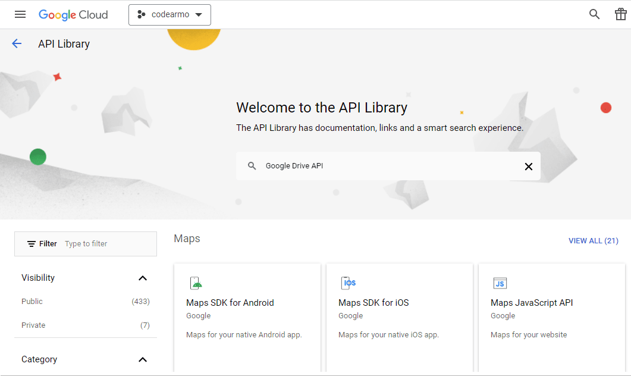Open the Maps SDK for Android card

tap(247, 315)
